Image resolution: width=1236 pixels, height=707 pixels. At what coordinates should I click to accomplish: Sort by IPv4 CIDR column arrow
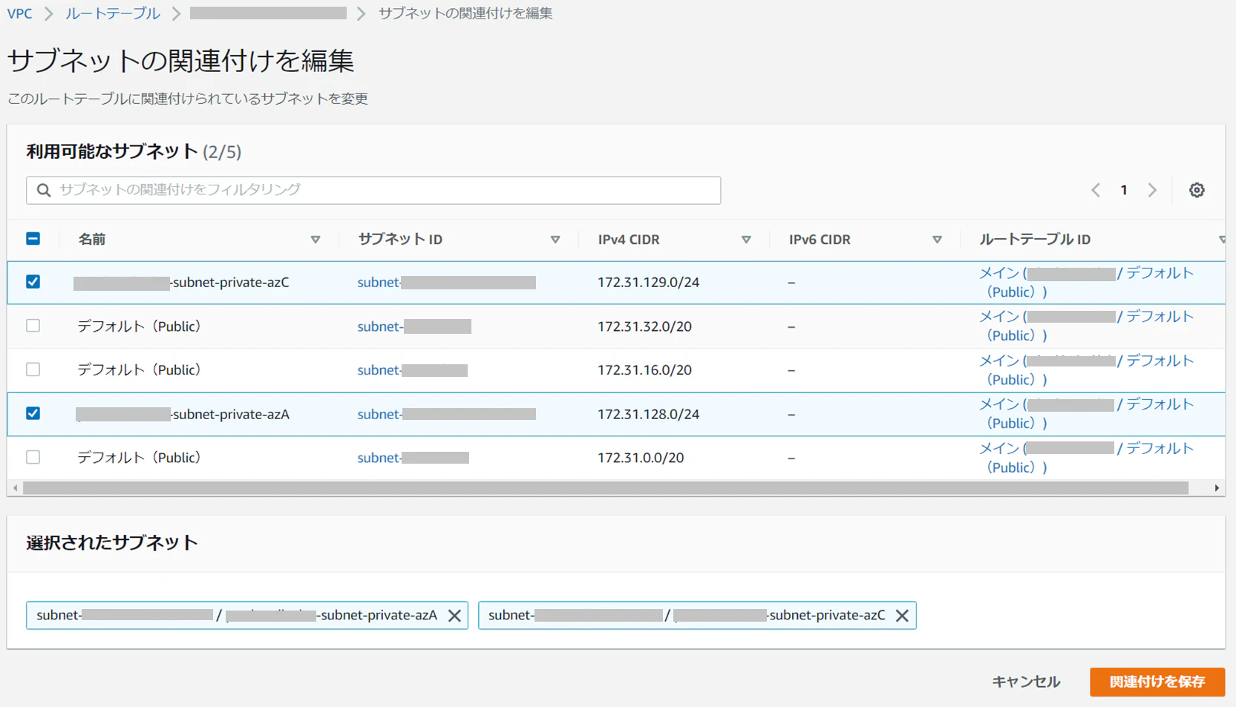746,240
